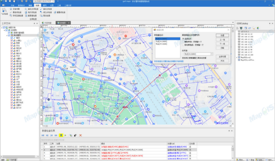275x161 pixels.
Task: Click the refresh icon in GDBCatalog toolbar
Action: tap(250, 28)
